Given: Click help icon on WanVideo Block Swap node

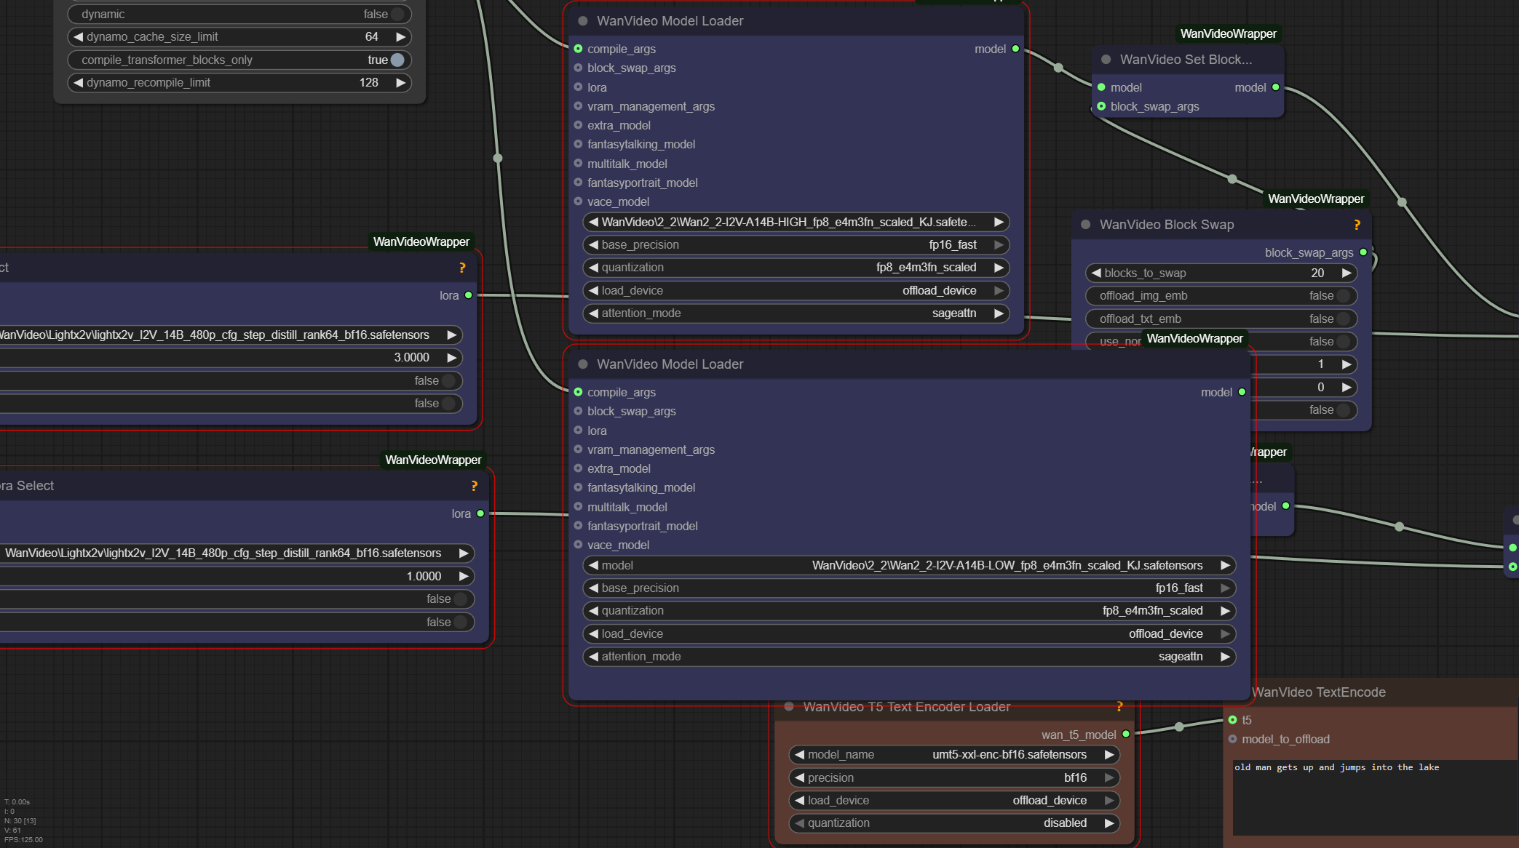Looking at the screenshot, I should [x=1357, y=225].
